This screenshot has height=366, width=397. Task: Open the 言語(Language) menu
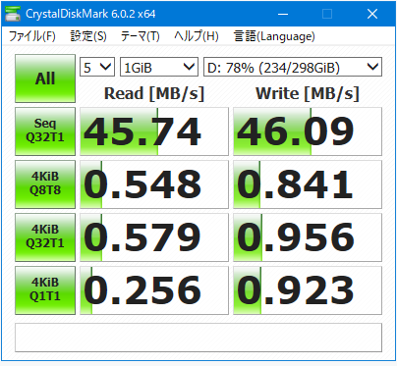coord(274,36)
